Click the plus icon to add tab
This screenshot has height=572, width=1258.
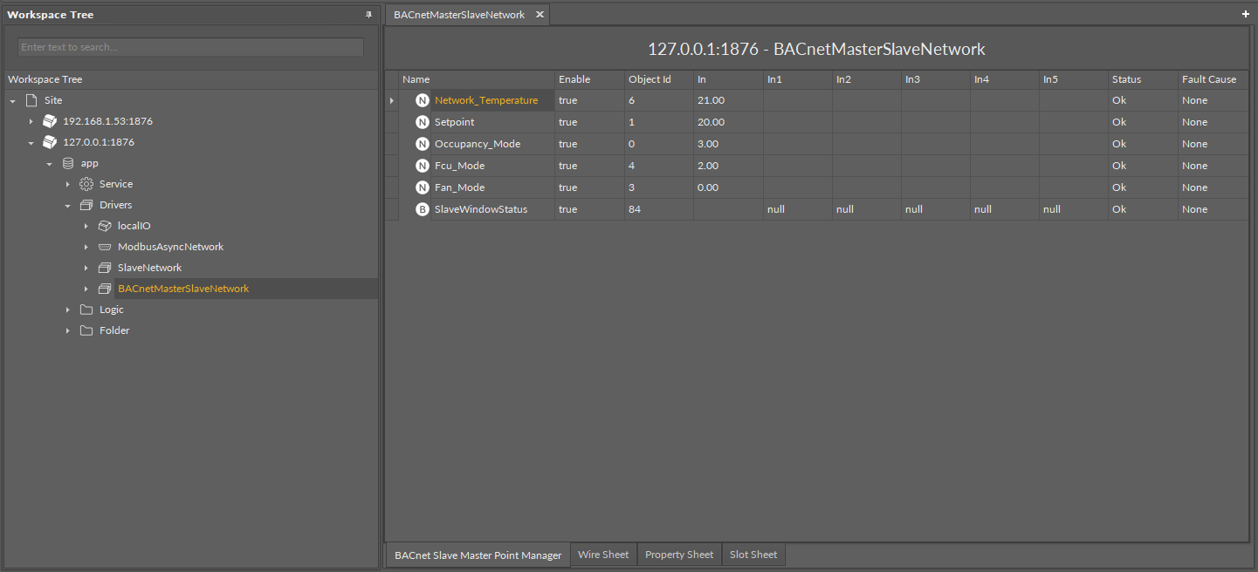coord(1246,15)
